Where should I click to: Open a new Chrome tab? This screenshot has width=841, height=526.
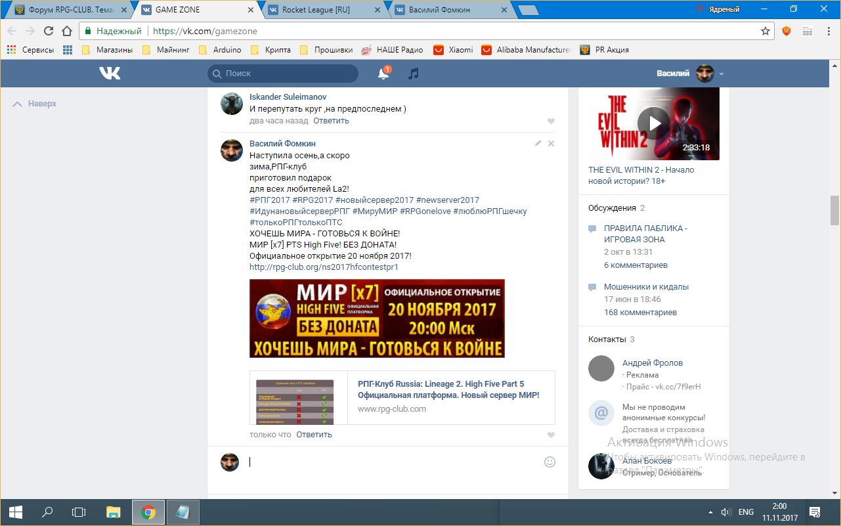(x=527, y=11)
